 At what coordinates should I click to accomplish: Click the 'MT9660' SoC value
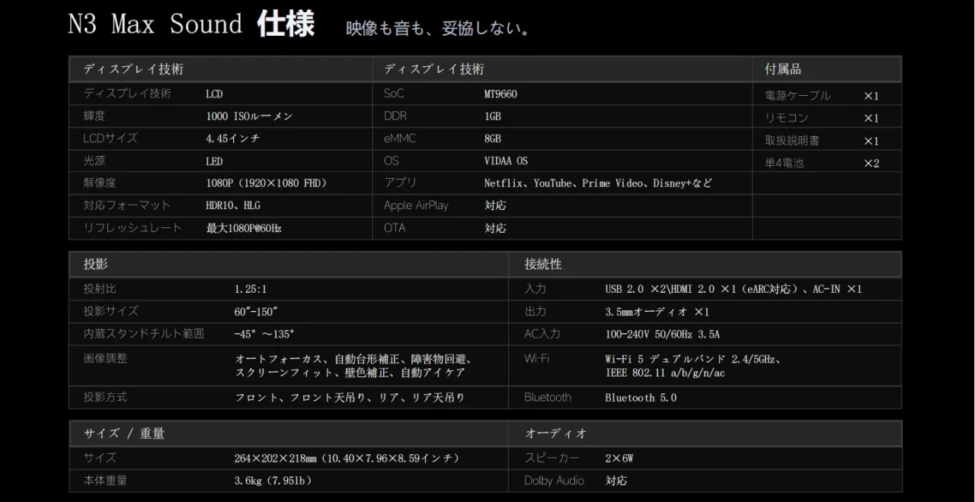[500, 94]
